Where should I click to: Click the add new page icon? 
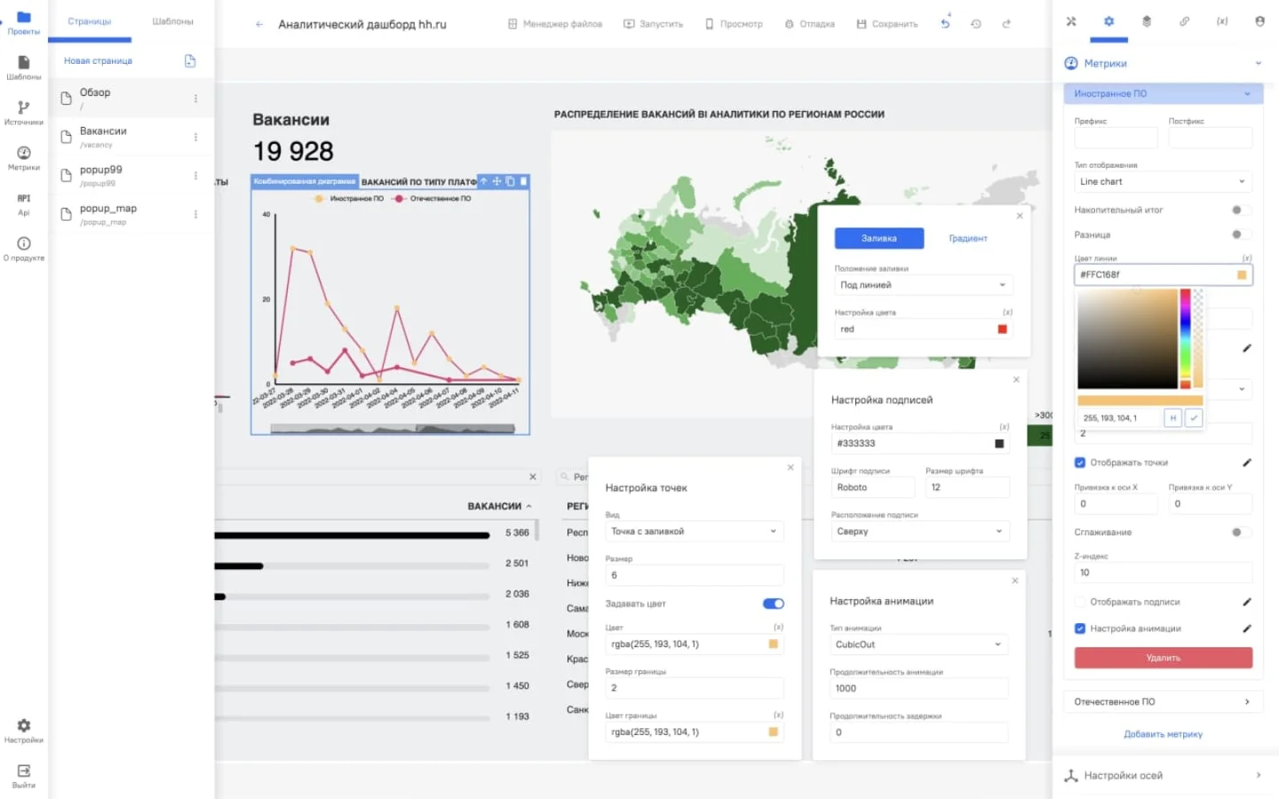coord(189,61)
